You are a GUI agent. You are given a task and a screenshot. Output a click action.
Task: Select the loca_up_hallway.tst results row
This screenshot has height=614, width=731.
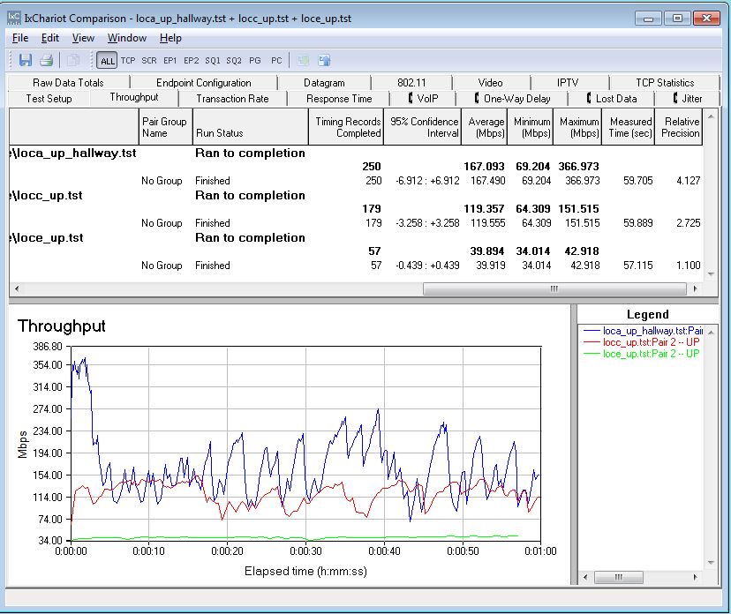[x=356, y=153]
